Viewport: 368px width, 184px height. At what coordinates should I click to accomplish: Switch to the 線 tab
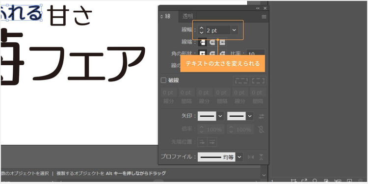coord(168,16)
